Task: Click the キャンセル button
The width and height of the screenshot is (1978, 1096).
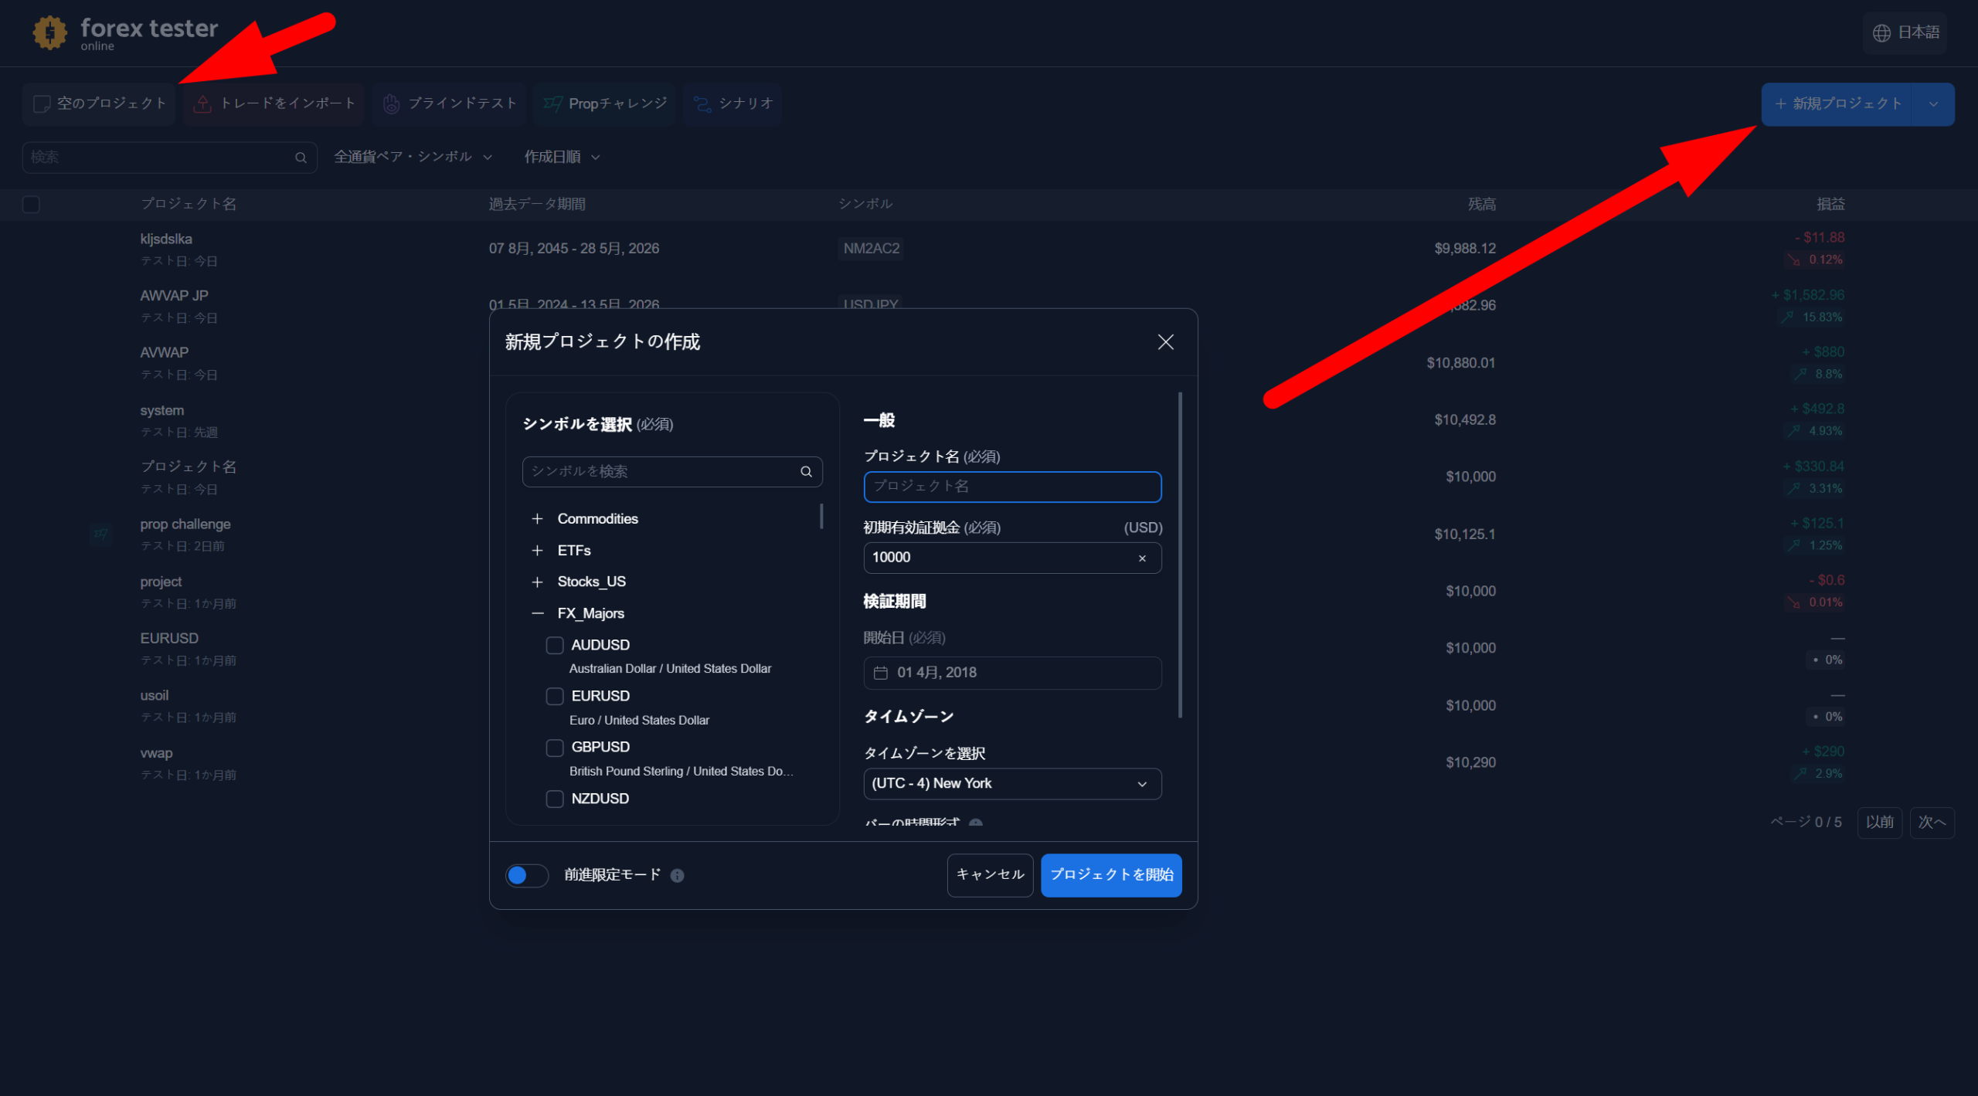Action: pyautogui.click(x=990, y=875)
